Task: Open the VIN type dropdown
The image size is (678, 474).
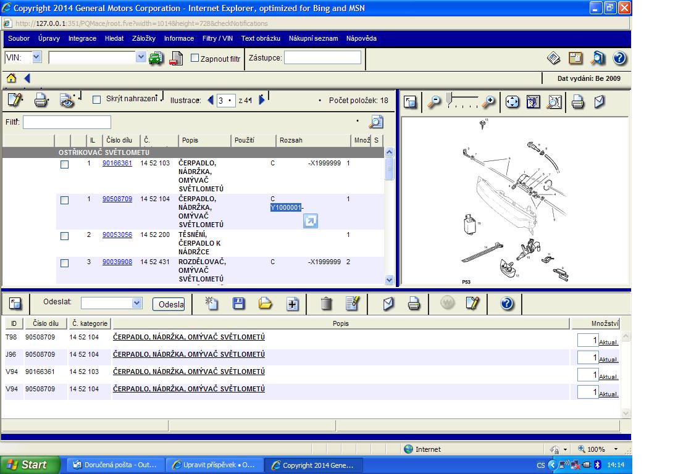Action: (36, 57)
